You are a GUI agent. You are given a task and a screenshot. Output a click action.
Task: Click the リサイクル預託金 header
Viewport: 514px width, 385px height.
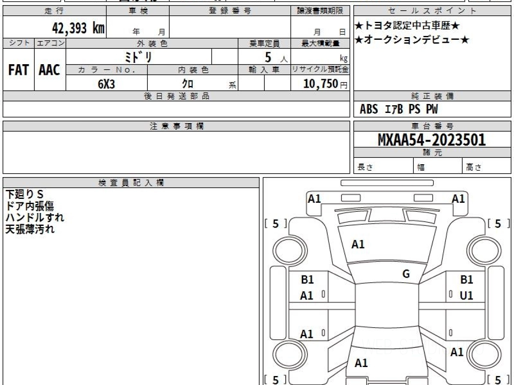point(320,70)
